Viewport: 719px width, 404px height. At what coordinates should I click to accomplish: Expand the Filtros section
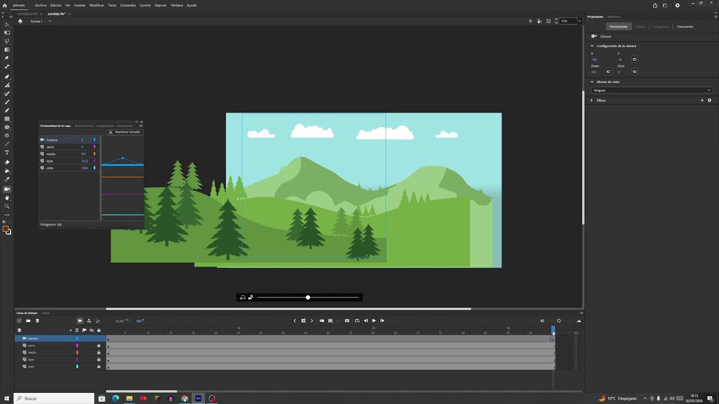tap(591, 100)
